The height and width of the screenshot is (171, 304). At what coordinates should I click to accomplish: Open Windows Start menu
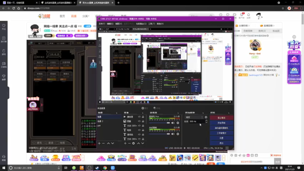(x=4, y=168)
